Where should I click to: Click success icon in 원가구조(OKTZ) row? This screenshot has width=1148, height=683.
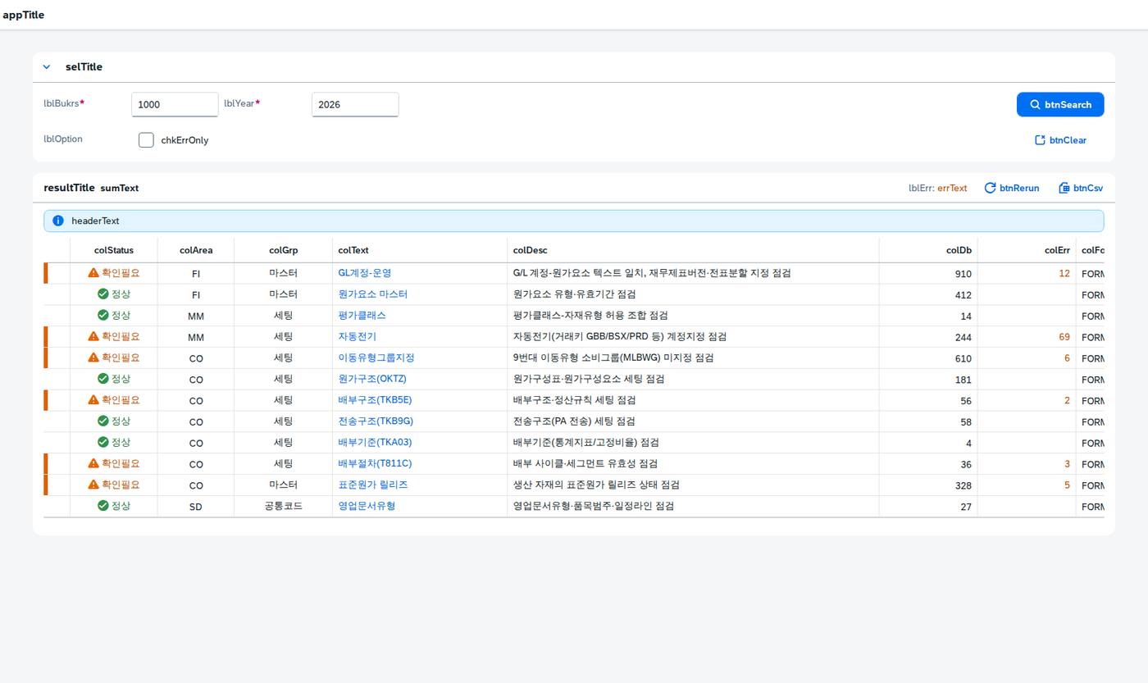tap(102, 379)
